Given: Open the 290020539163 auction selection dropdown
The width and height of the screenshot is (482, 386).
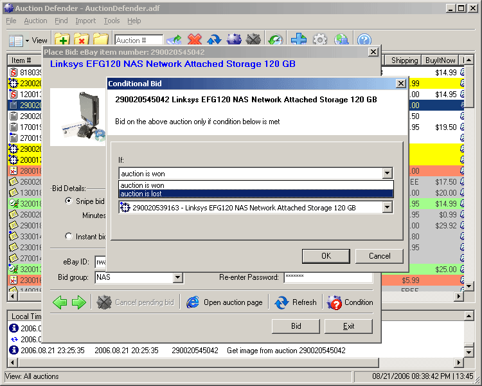Looking at the screenshot, I should point(388,207).
